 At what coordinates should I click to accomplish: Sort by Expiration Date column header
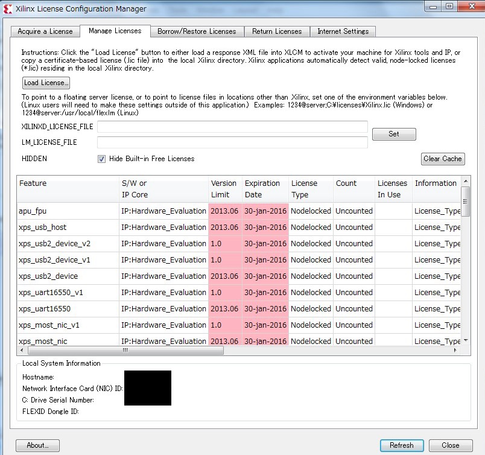pyautogui.click(x=265, y=189)
